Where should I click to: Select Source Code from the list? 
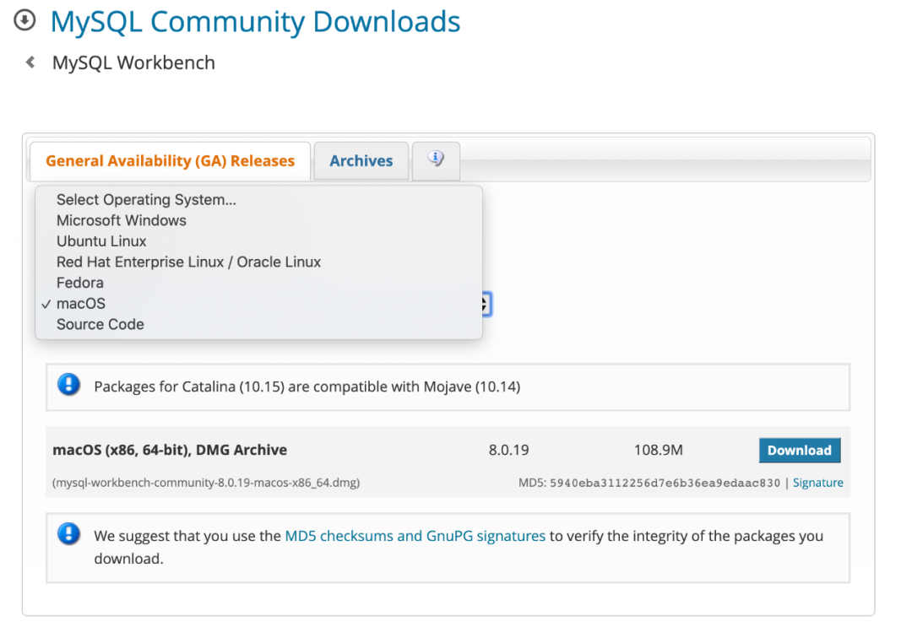[x=100, y=324]
